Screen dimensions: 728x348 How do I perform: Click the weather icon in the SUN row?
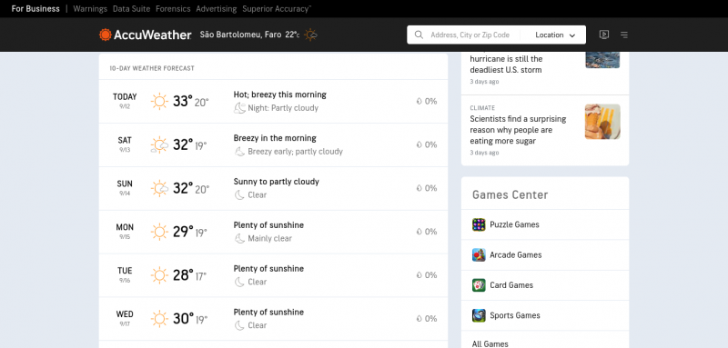[x=159, y=188]
